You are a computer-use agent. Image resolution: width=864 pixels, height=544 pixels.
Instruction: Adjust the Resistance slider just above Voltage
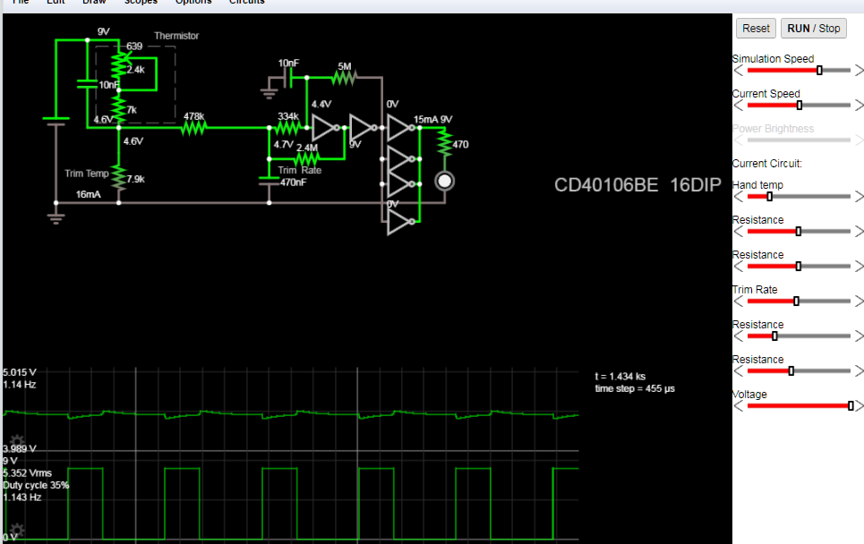(799, 371)
